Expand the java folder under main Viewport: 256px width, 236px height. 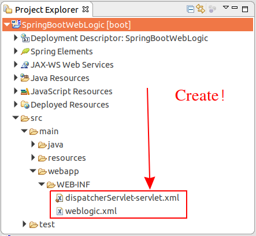(33, 144)
